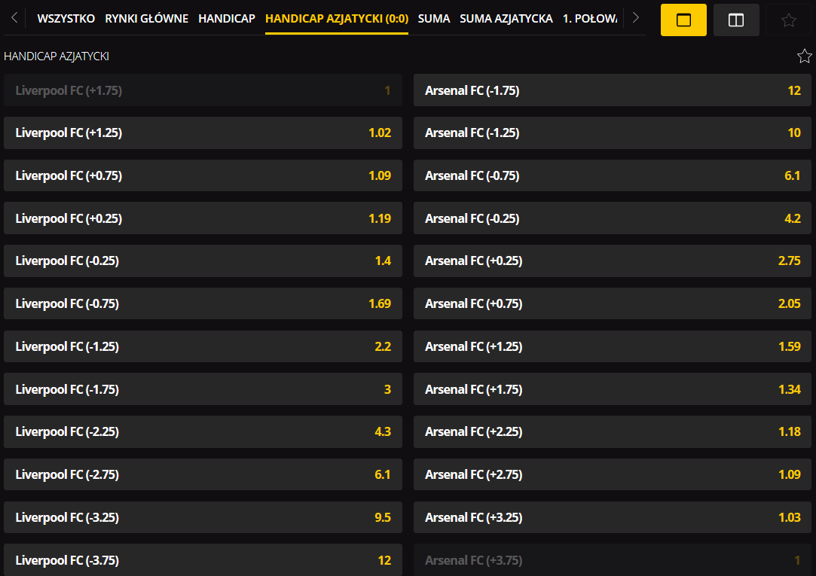Click the HANDICAP AZJATYCKI section heading
816x576 pixels.
(57, 56)
